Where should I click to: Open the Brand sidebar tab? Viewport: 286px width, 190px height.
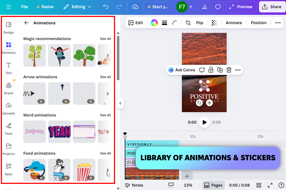click(9, 89)
